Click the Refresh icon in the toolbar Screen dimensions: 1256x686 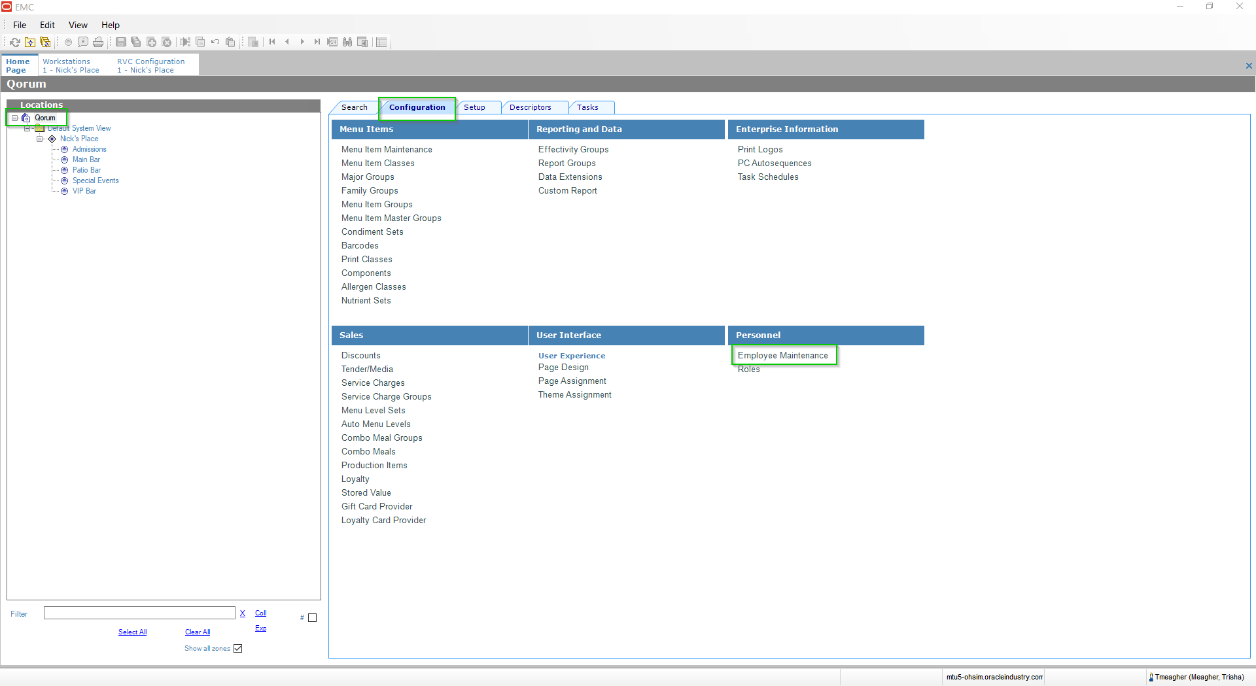(x=15, y=42)
